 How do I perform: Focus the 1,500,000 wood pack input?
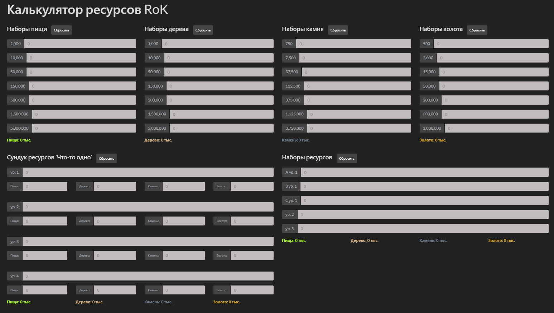click(222, 114)
